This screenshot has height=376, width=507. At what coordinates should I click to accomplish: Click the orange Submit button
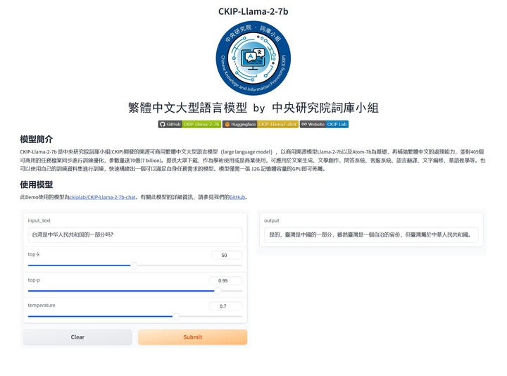coord(193,337)
